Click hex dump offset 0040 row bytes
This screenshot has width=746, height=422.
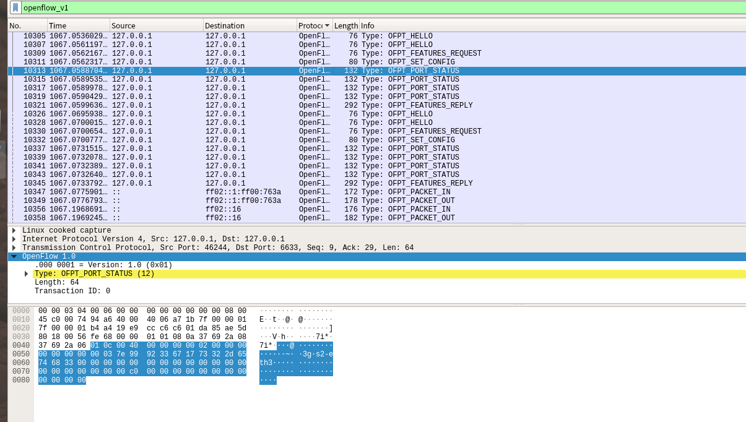point(142,345)
